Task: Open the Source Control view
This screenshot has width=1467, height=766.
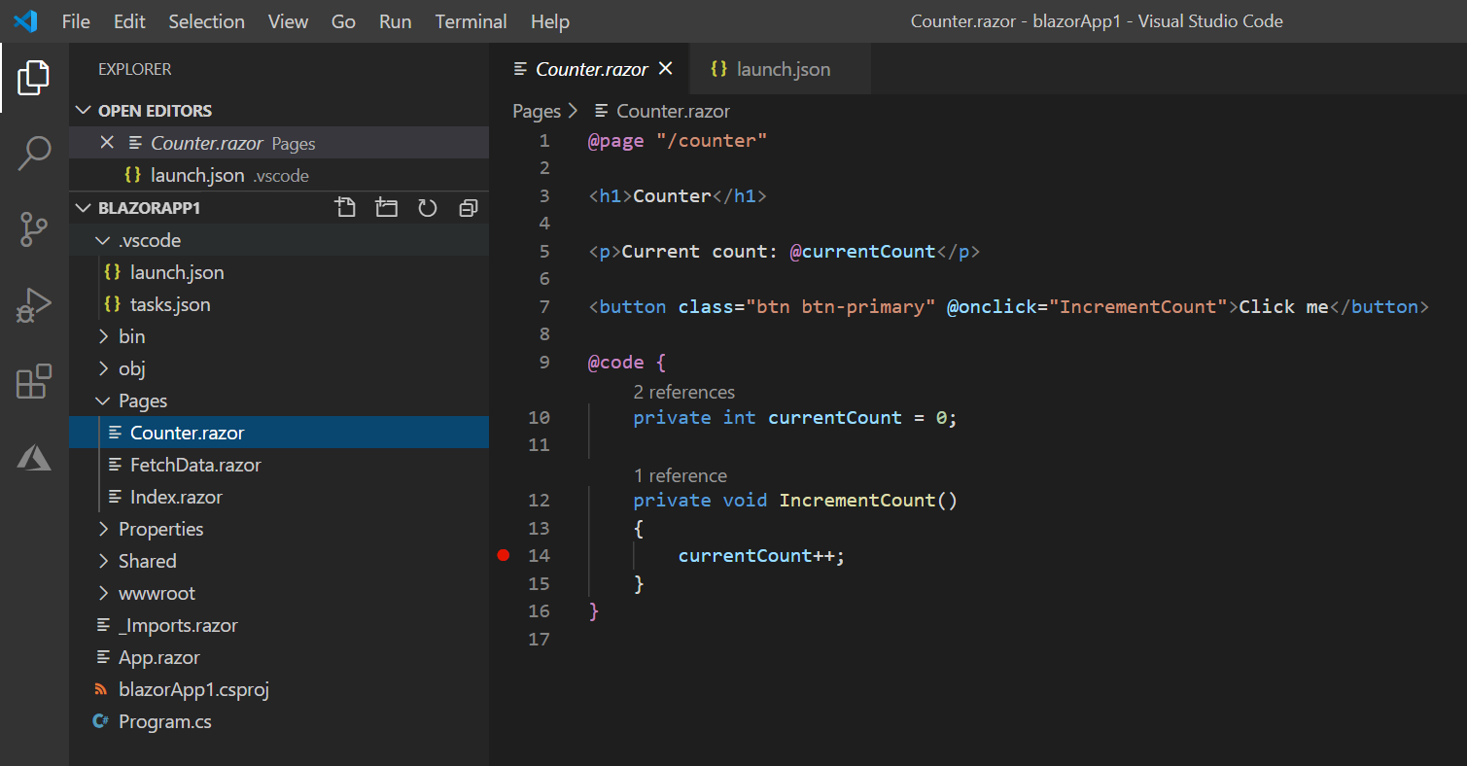Action: pos(34,229)
